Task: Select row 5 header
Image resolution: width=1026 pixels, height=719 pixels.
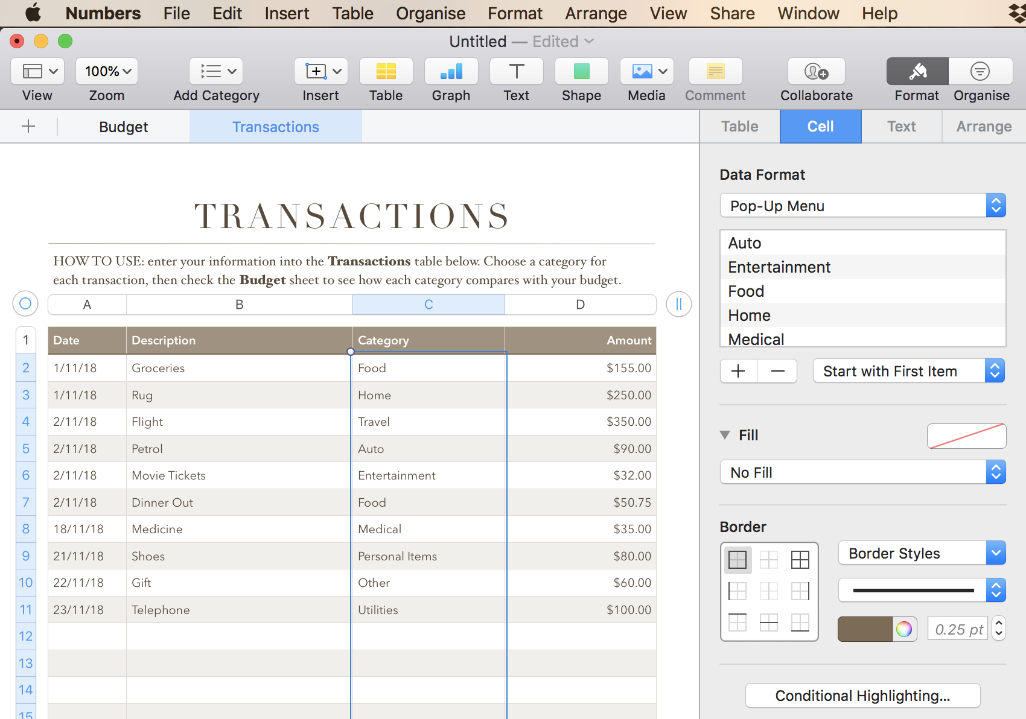Action: [26, 448]
